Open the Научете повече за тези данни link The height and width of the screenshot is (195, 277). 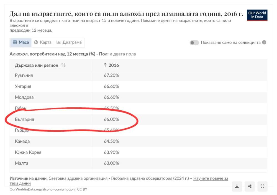pos(211,179)
